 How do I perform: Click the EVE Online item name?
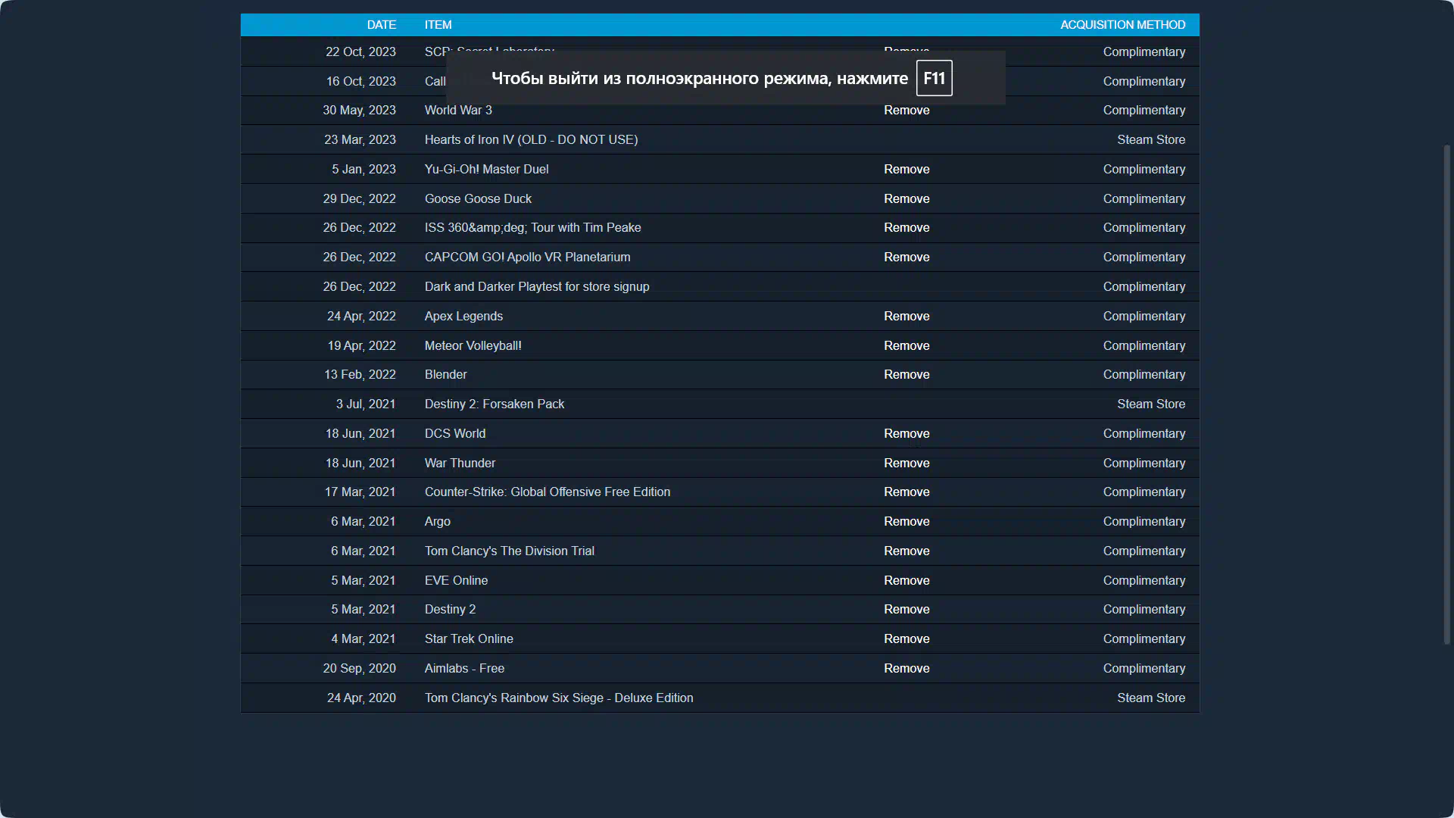[456, 581]
